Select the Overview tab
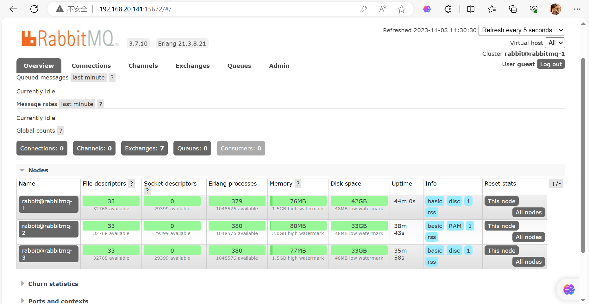Viewport: 589px width, 304px height. (39, 66)
